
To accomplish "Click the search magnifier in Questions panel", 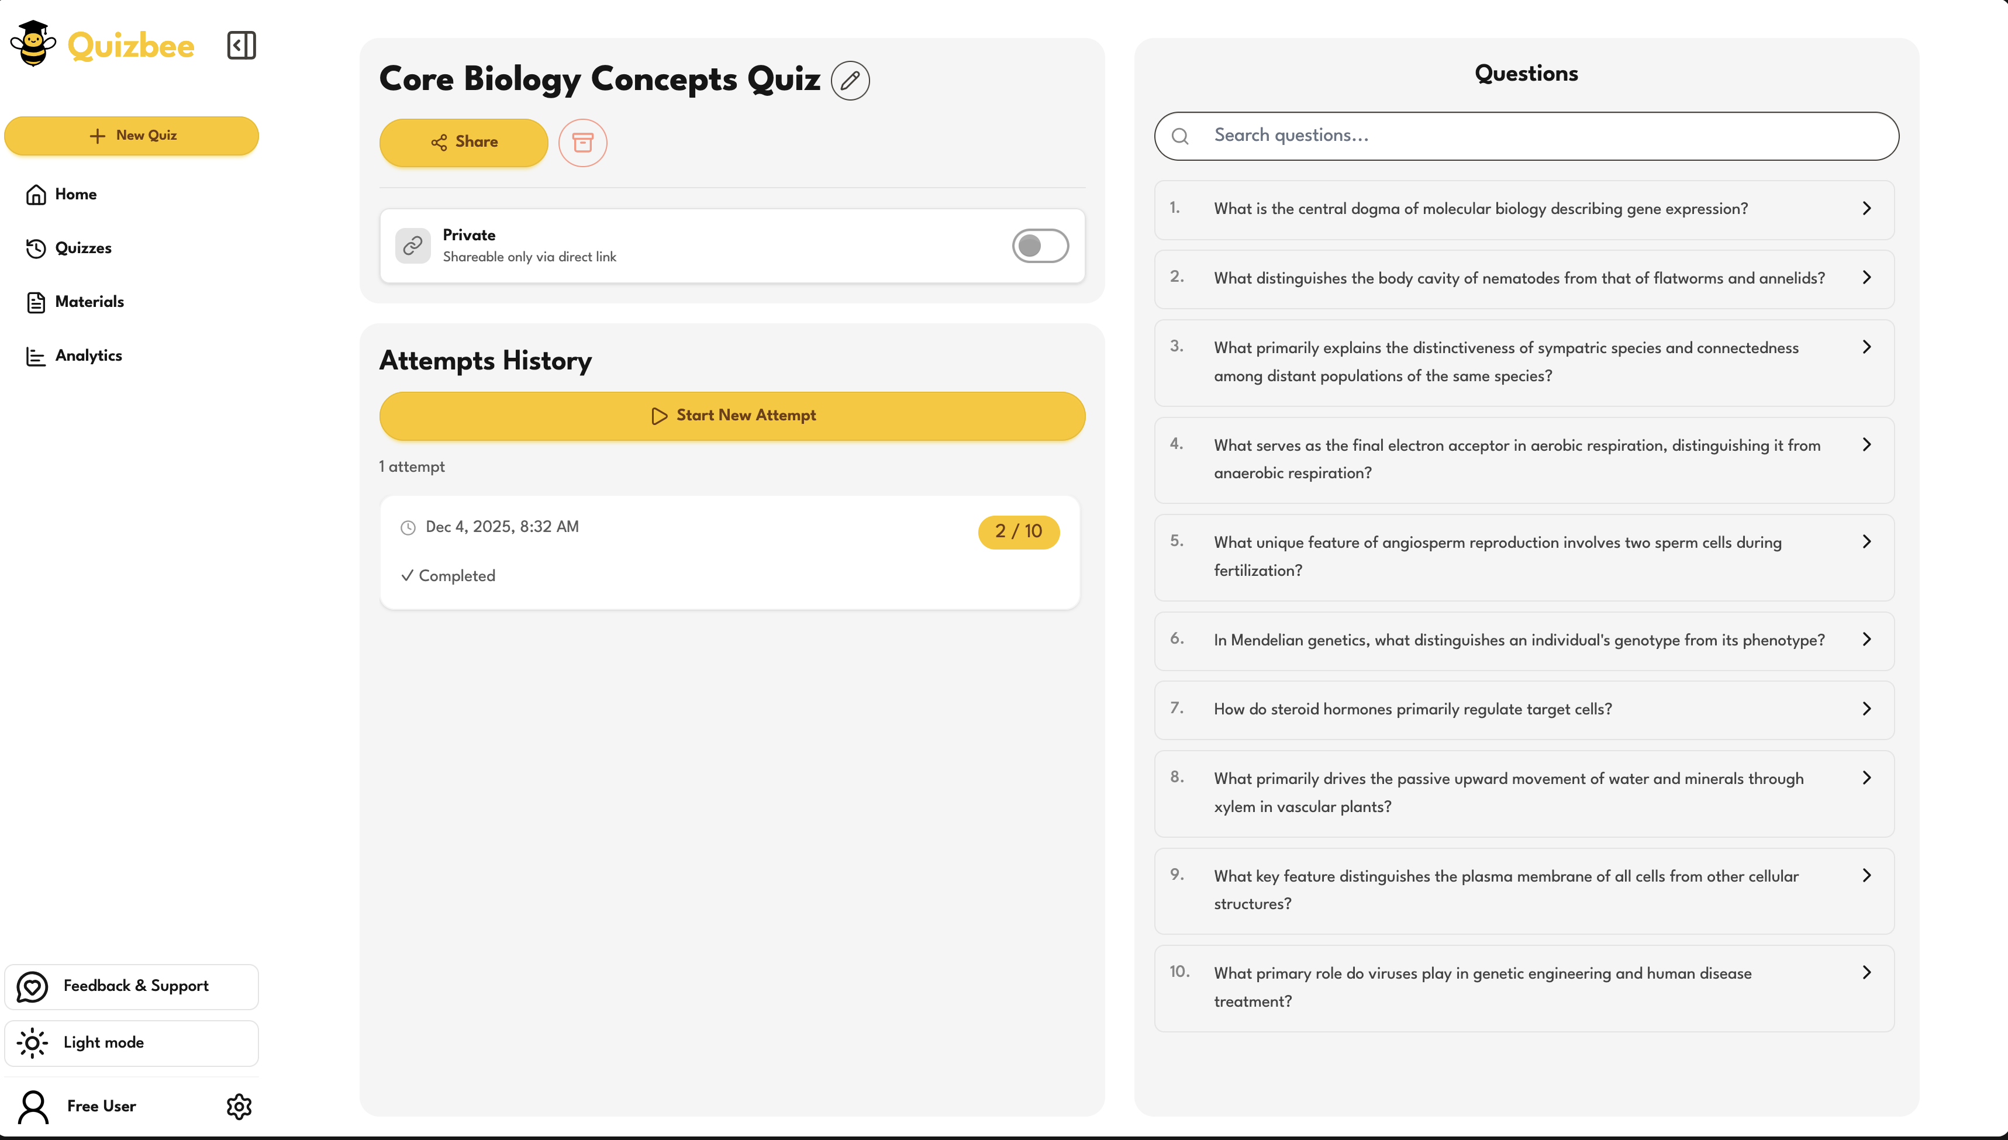I will (x=1181, y=136).
